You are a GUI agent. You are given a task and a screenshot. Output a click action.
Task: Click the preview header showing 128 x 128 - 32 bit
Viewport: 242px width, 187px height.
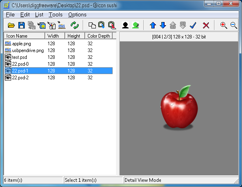coord(179,37)
